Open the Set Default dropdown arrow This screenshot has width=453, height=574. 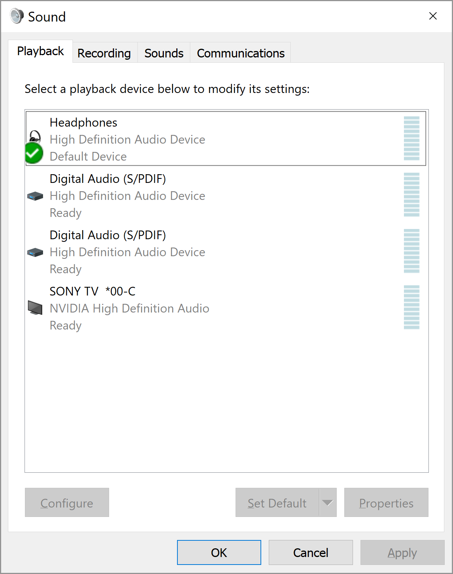coord(327,503)
